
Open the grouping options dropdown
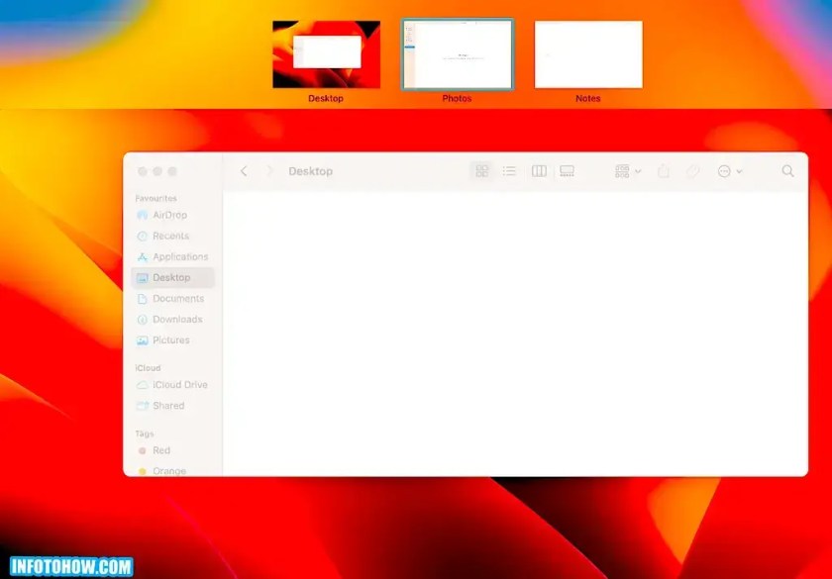coord(625,170)
